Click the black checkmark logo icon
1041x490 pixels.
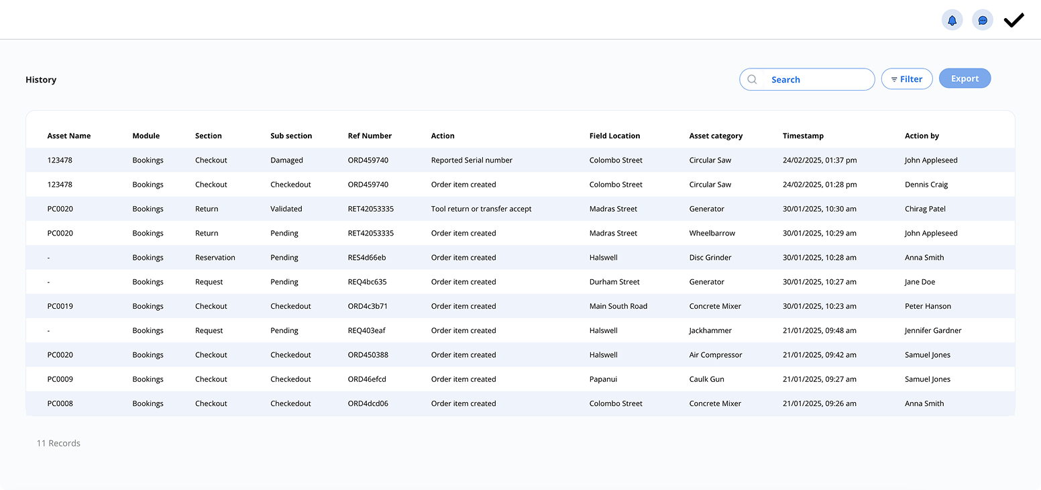pos(1013,20)
